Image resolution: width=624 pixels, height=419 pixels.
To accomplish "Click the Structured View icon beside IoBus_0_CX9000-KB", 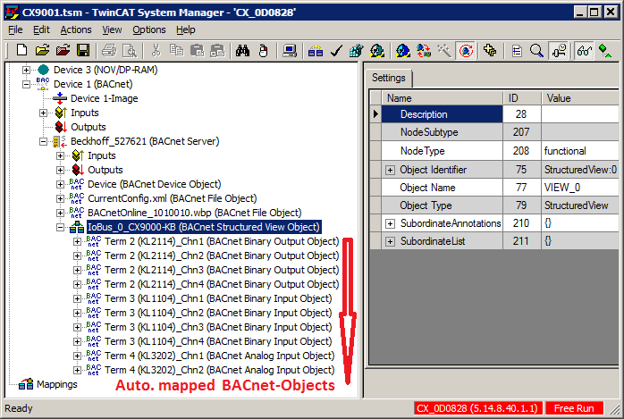I will click(x=76, y=227).
